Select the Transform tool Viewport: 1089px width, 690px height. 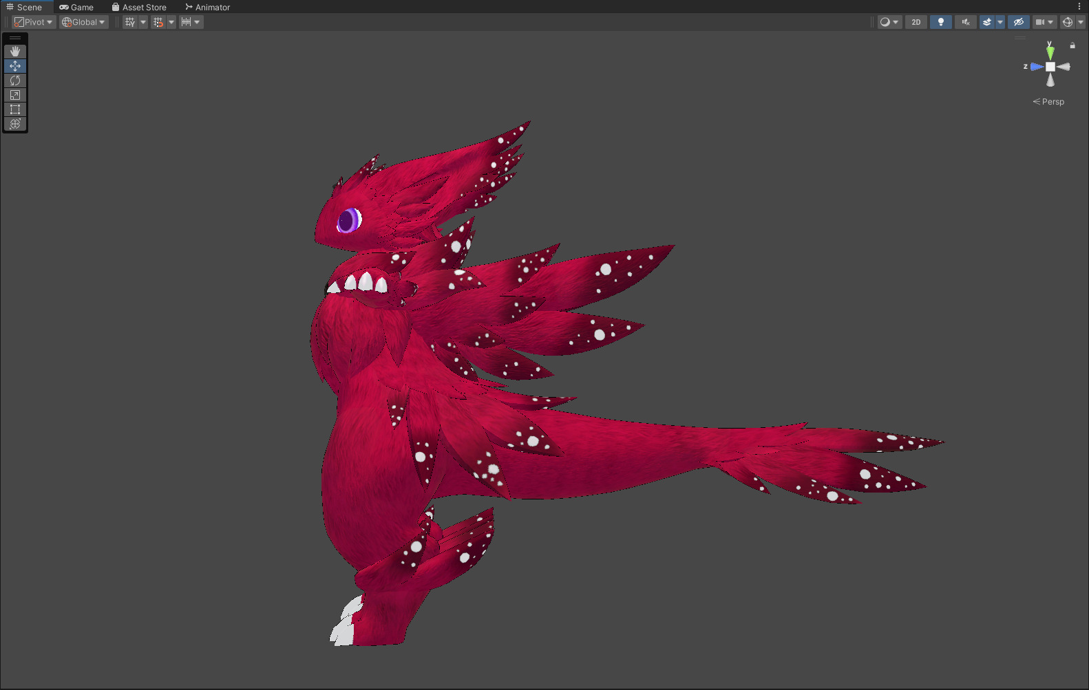(15, 124)
